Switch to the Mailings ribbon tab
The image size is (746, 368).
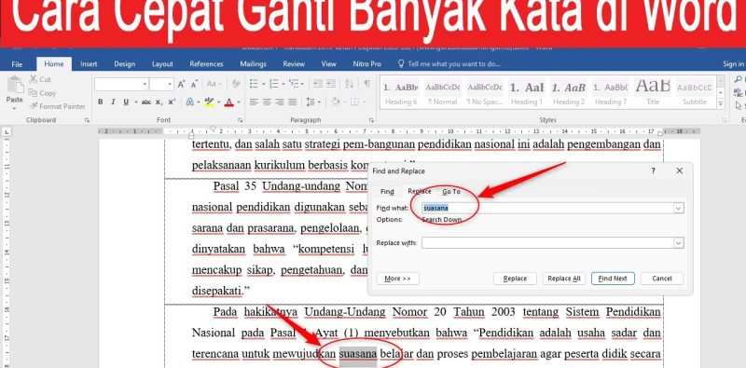[253, 63]
